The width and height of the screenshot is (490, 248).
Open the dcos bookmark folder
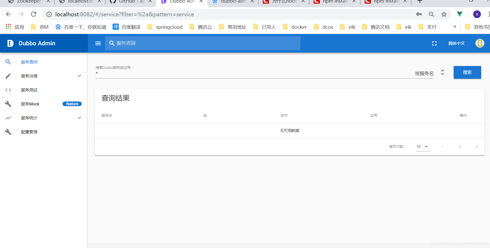(x=323, y=27)
